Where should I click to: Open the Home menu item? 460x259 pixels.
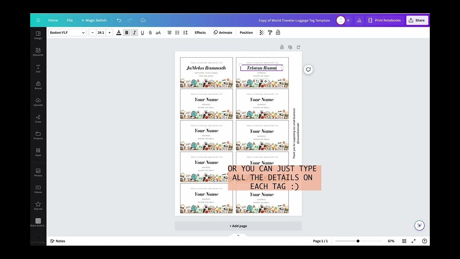tap(53, 21)
